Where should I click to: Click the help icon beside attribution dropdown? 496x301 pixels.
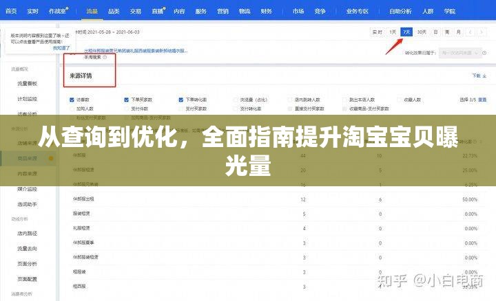click(x=484, y=53)
